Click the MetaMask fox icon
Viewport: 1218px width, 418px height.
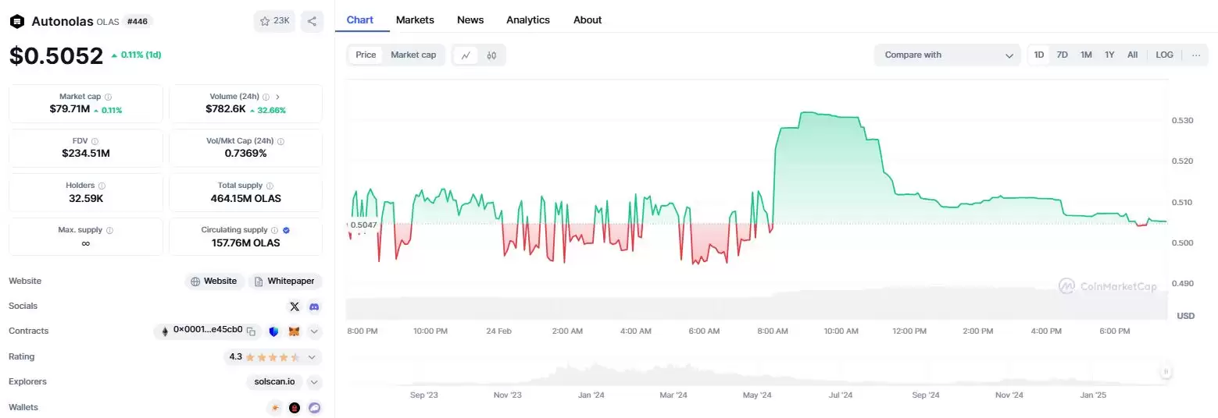pyautogui.click(x=294, y=331)
